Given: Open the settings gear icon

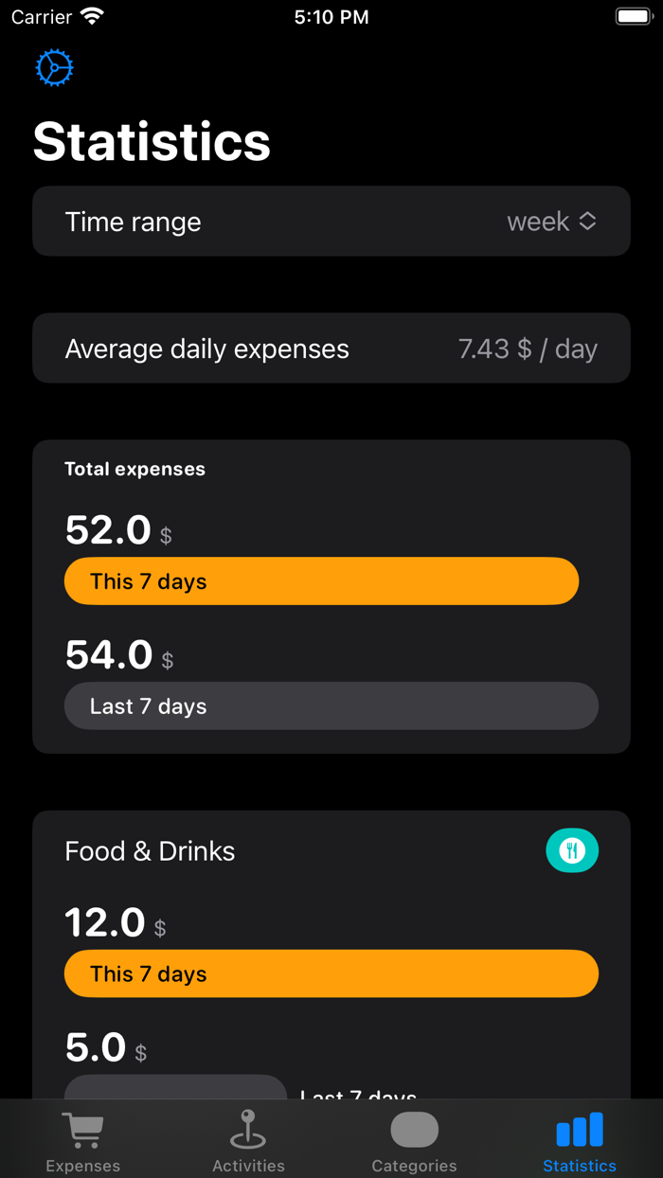Looking at the screenshot, I should tap(54, 67).
